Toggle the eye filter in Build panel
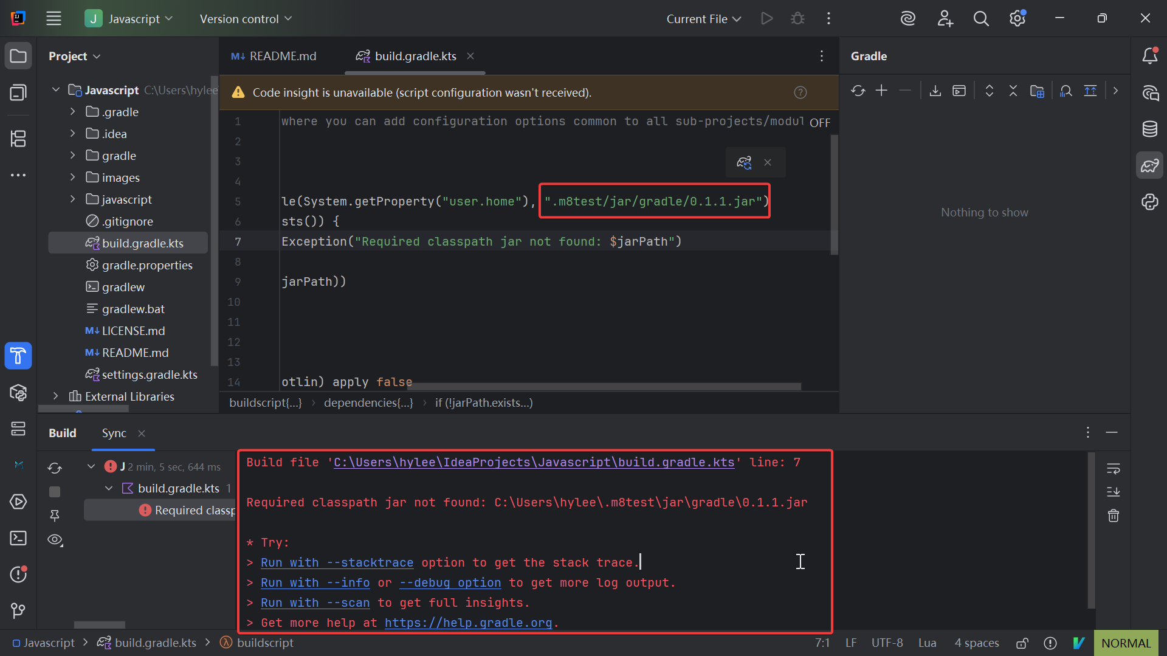 [55, 539]
